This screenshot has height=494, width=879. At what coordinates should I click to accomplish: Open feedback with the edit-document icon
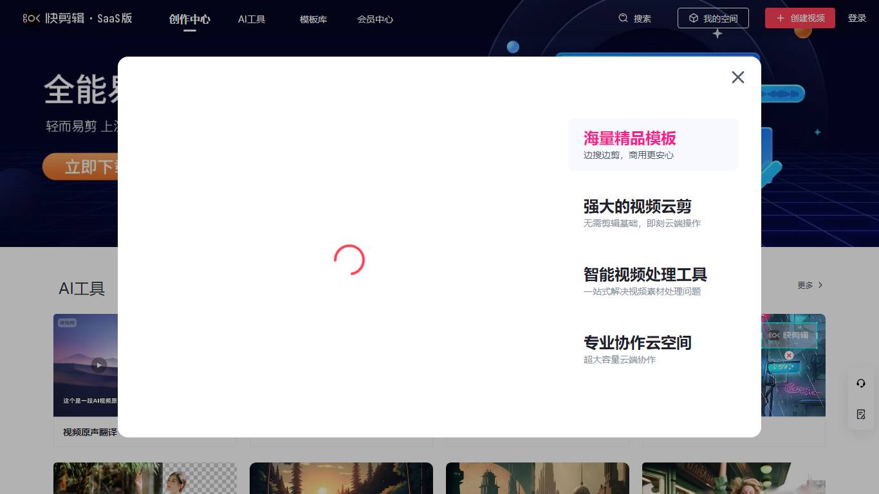tap(860, 414)
